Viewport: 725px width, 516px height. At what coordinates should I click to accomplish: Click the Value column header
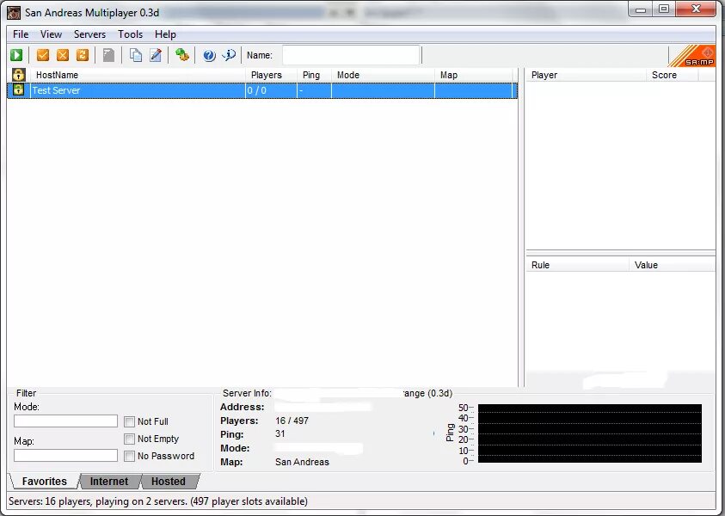pyautogui.click(x=673, y=265)
